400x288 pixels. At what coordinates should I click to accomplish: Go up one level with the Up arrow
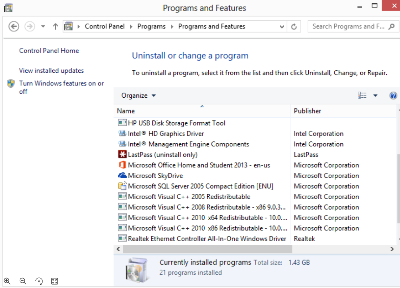point(55,26)
